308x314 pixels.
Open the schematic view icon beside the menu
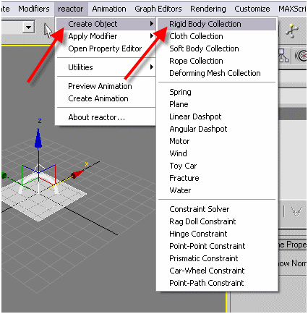[283, 56]
